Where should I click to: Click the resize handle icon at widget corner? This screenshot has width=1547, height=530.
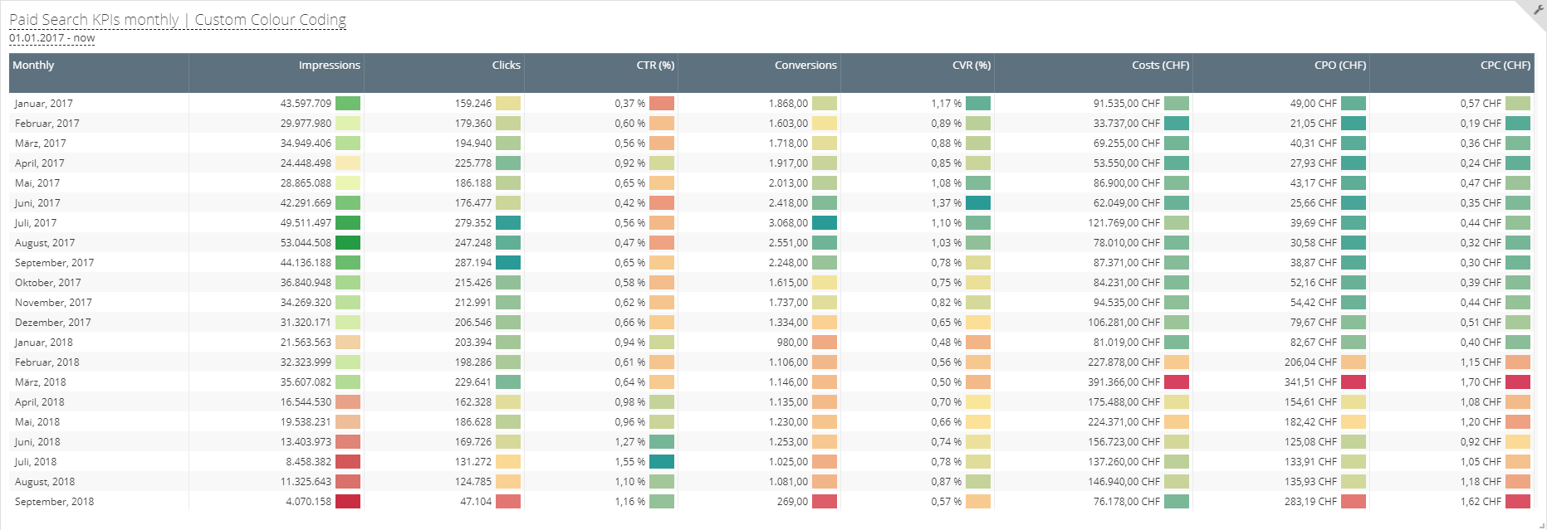tap(1541, 524)
